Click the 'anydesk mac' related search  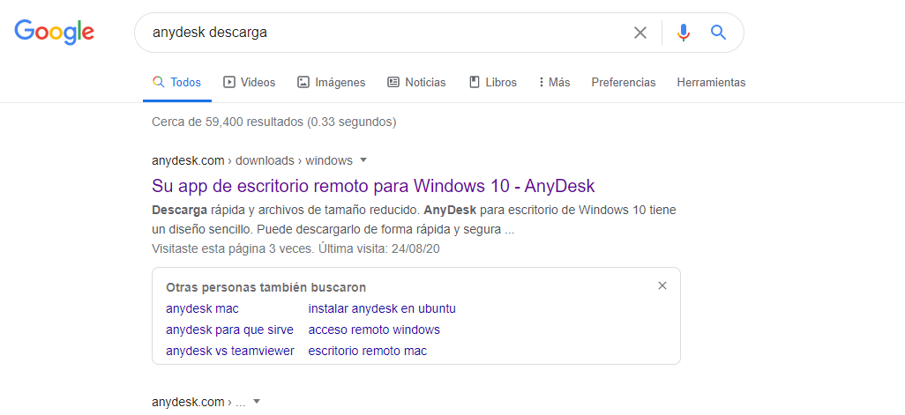tap(202, 308)
